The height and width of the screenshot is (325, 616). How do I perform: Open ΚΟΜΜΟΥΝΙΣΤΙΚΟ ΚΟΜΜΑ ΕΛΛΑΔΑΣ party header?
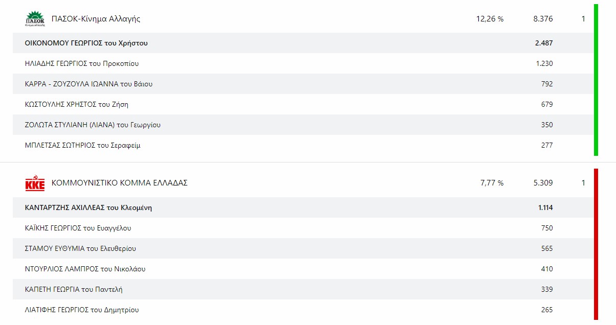(303, 183)
